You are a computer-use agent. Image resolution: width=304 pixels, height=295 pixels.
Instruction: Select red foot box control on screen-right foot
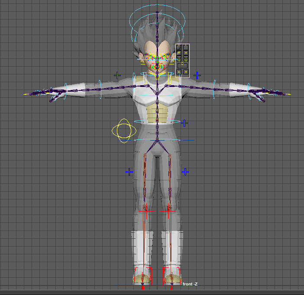(171, 276)
